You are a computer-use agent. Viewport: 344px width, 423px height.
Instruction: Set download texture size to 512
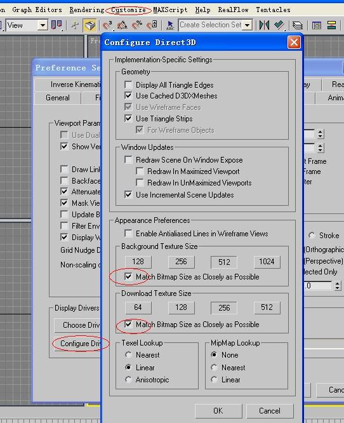267,307
